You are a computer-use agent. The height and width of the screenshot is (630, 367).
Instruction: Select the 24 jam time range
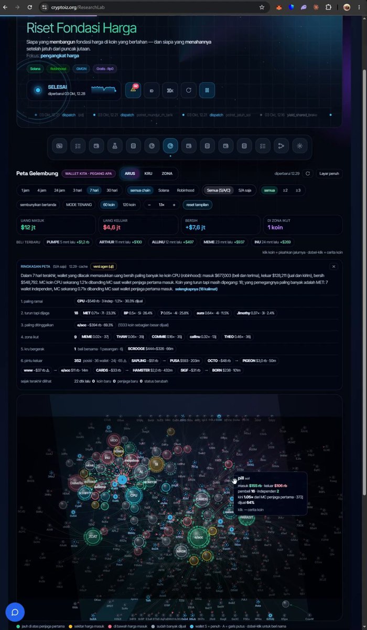coord(59,190)
